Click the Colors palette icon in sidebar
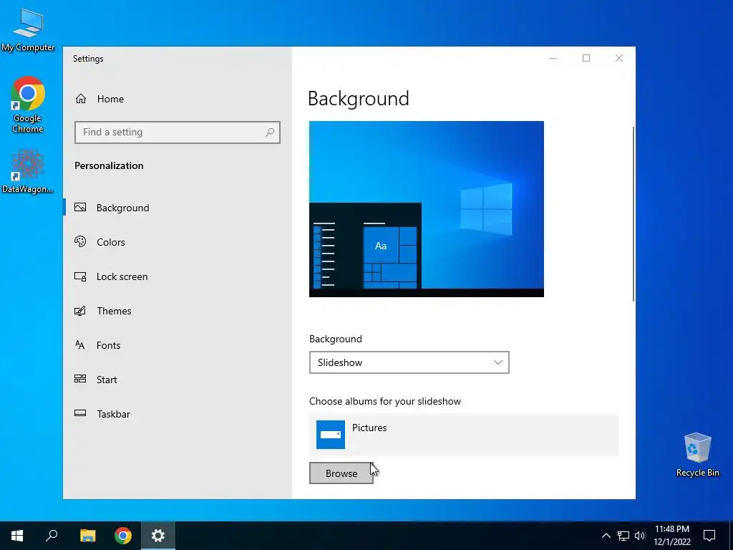Viewport: 733px width, 550px height. tap(80, 242)
